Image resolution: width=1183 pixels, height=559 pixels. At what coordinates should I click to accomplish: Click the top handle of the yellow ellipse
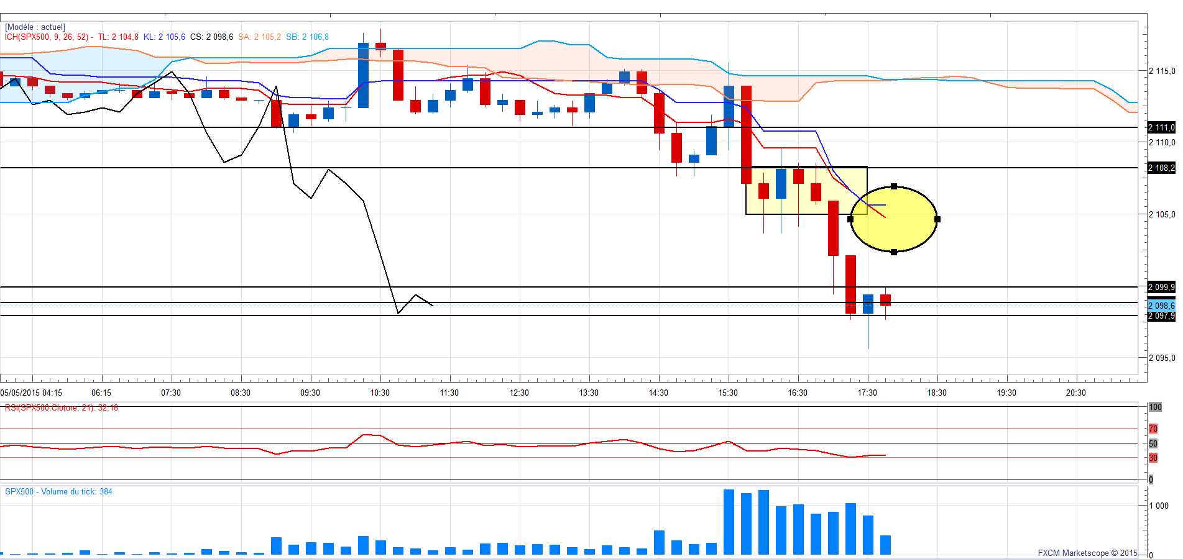coord(894,186)
